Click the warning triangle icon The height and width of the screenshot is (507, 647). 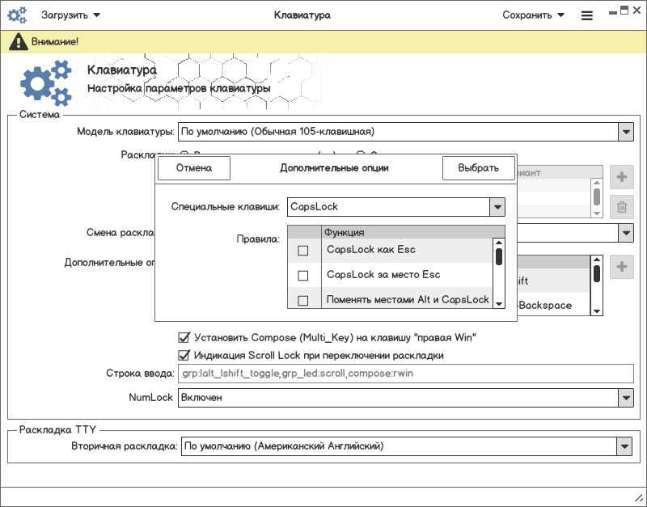(x=18, y=42)
